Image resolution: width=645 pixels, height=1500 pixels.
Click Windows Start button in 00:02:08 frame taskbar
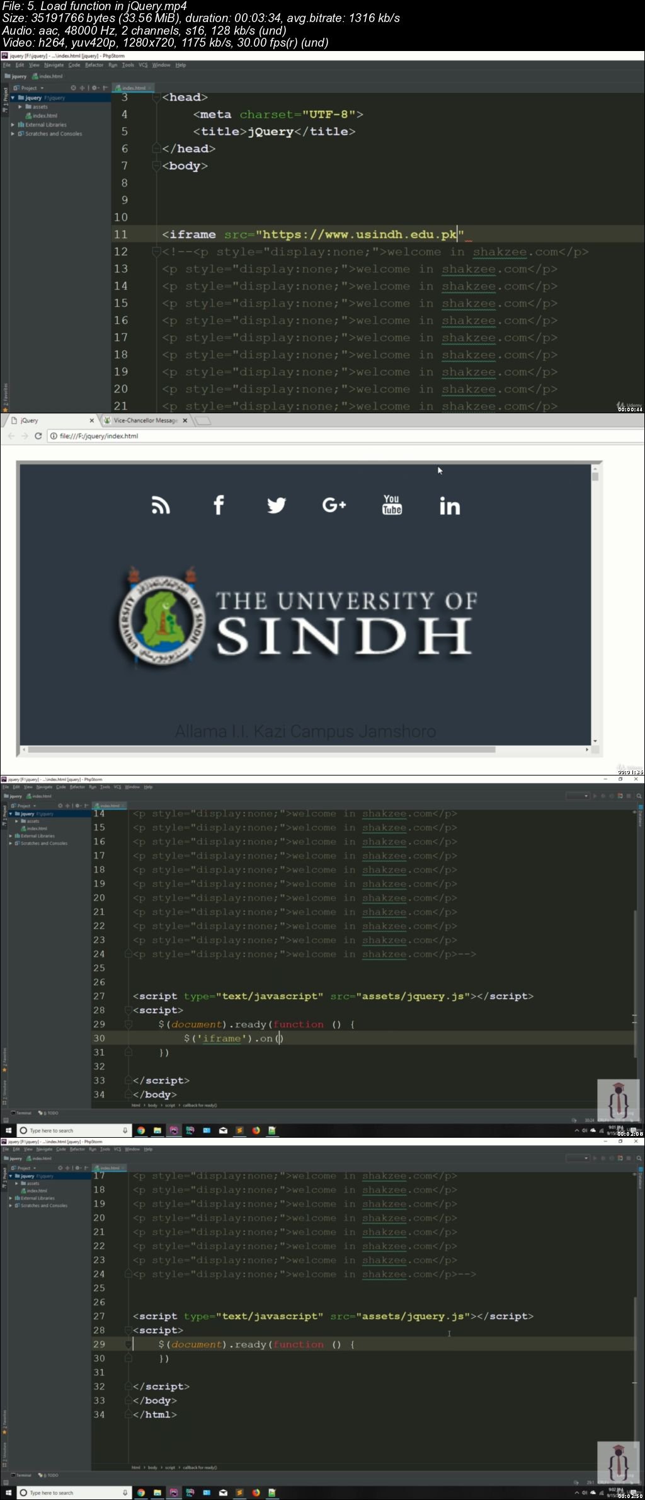pyautogui.click(x=8, y=1131)
